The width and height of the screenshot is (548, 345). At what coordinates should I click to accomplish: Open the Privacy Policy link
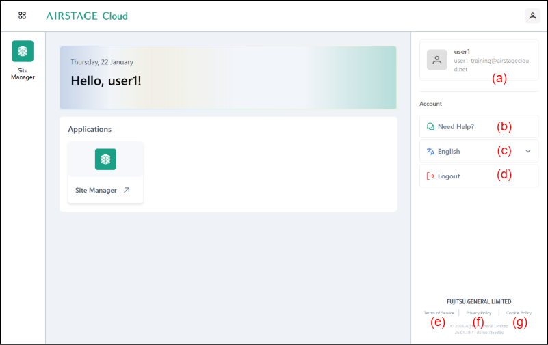tap(479, 313)
